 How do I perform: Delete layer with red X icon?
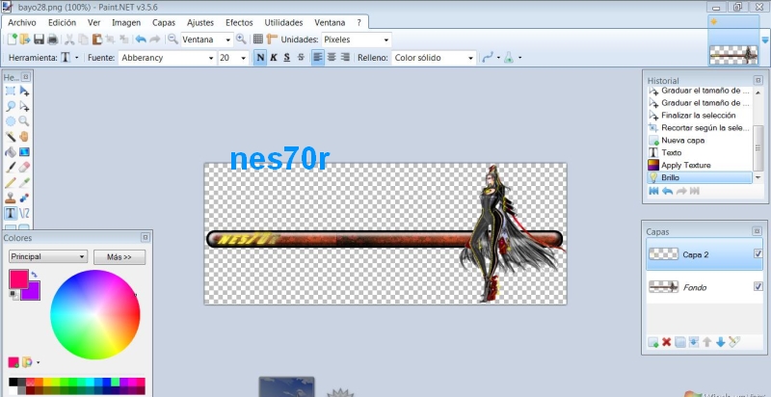tap(666, 342)
